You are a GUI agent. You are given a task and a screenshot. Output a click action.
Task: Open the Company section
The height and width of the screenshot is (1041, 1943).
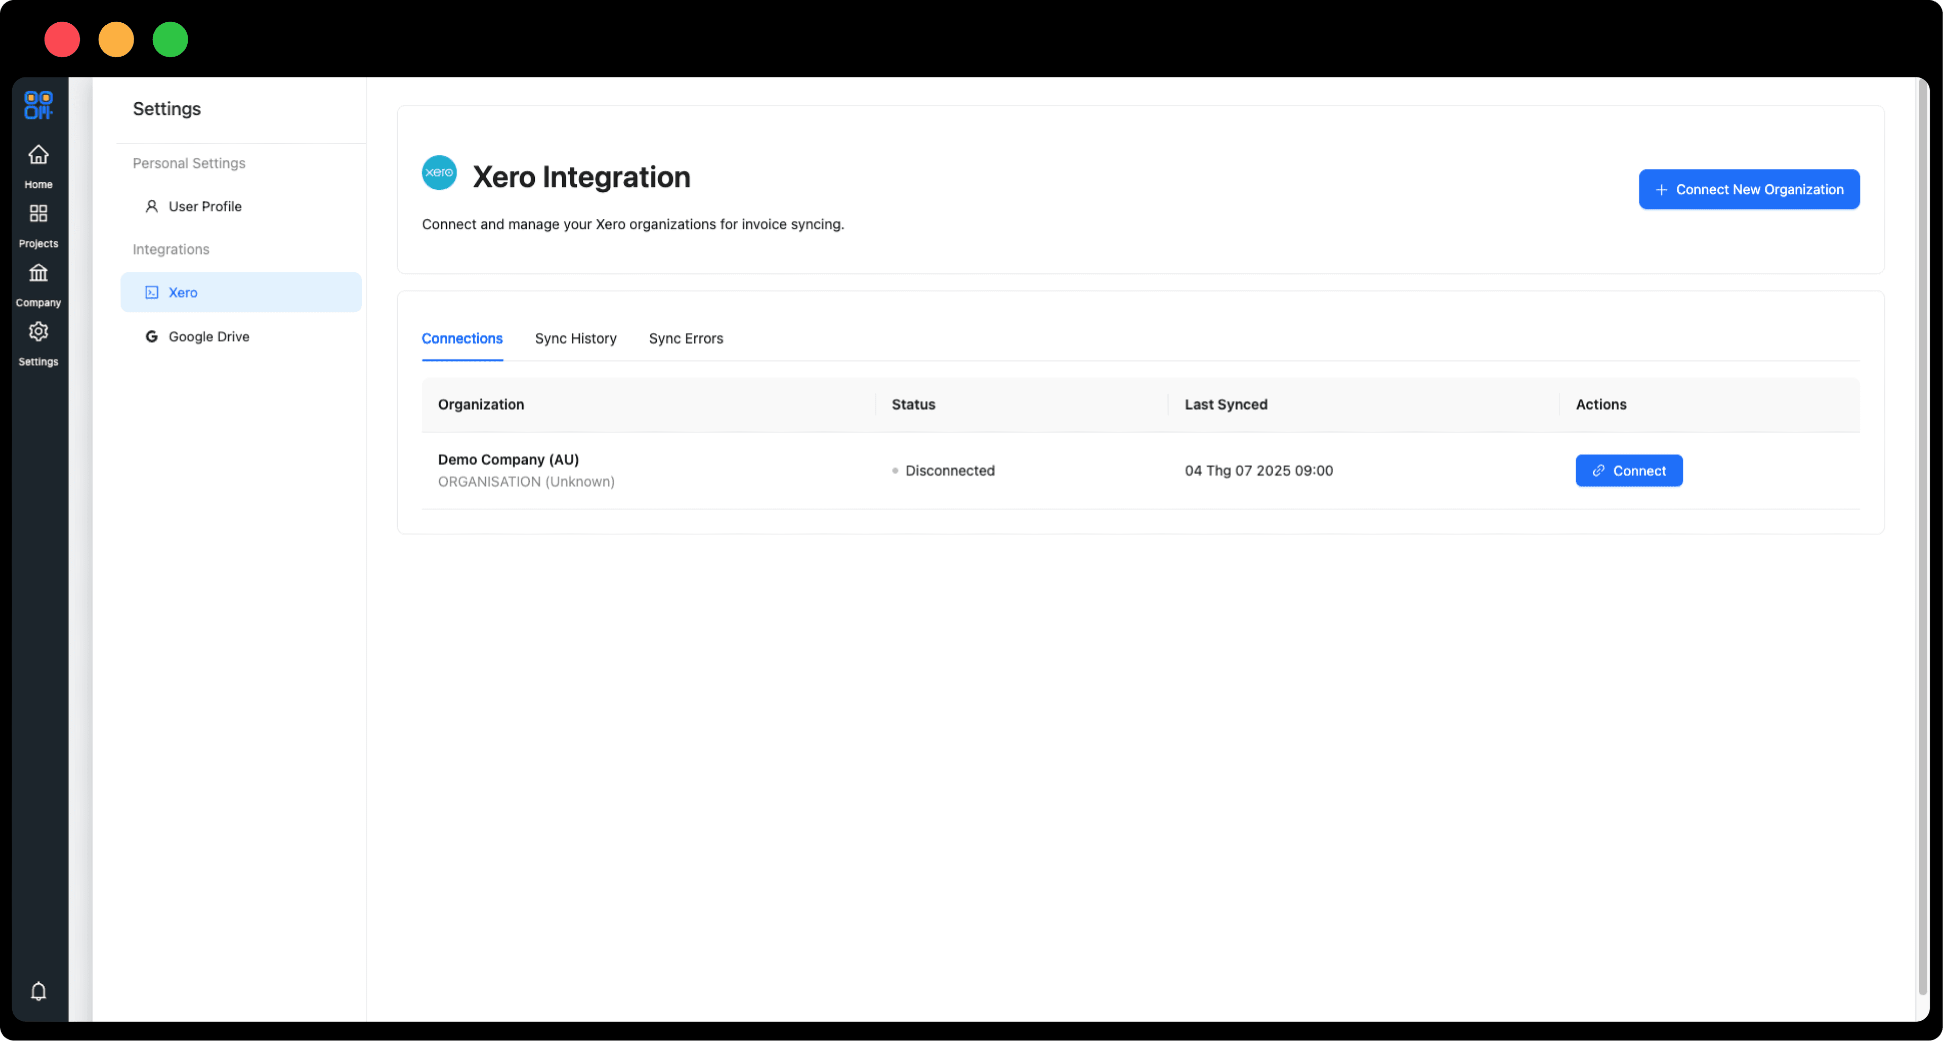[x=38, y=285]
